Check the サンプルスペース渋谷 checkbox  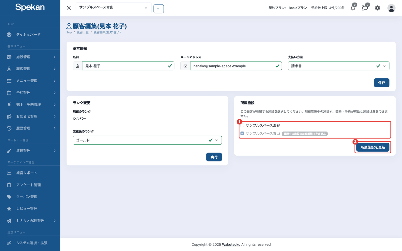pos(242,125)
